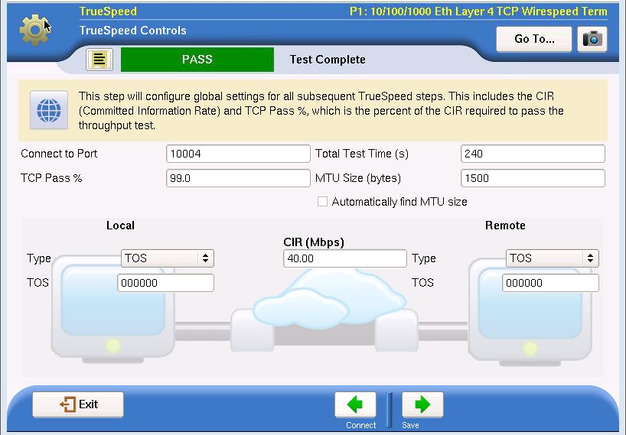Click the Local computer illustration
Screen dimensions: 626x435
click(113, 309)
